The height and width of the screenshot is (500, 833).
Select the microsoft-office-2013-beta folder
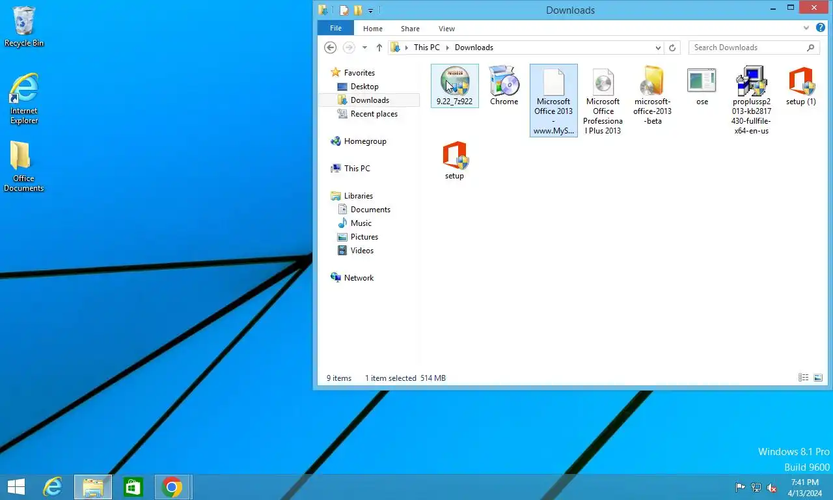(x=652, y=96)
